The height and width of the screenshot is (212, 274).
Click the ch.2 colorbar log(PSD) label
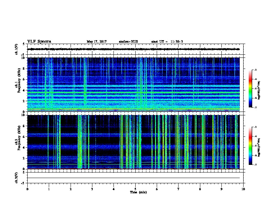click(259, 147)
